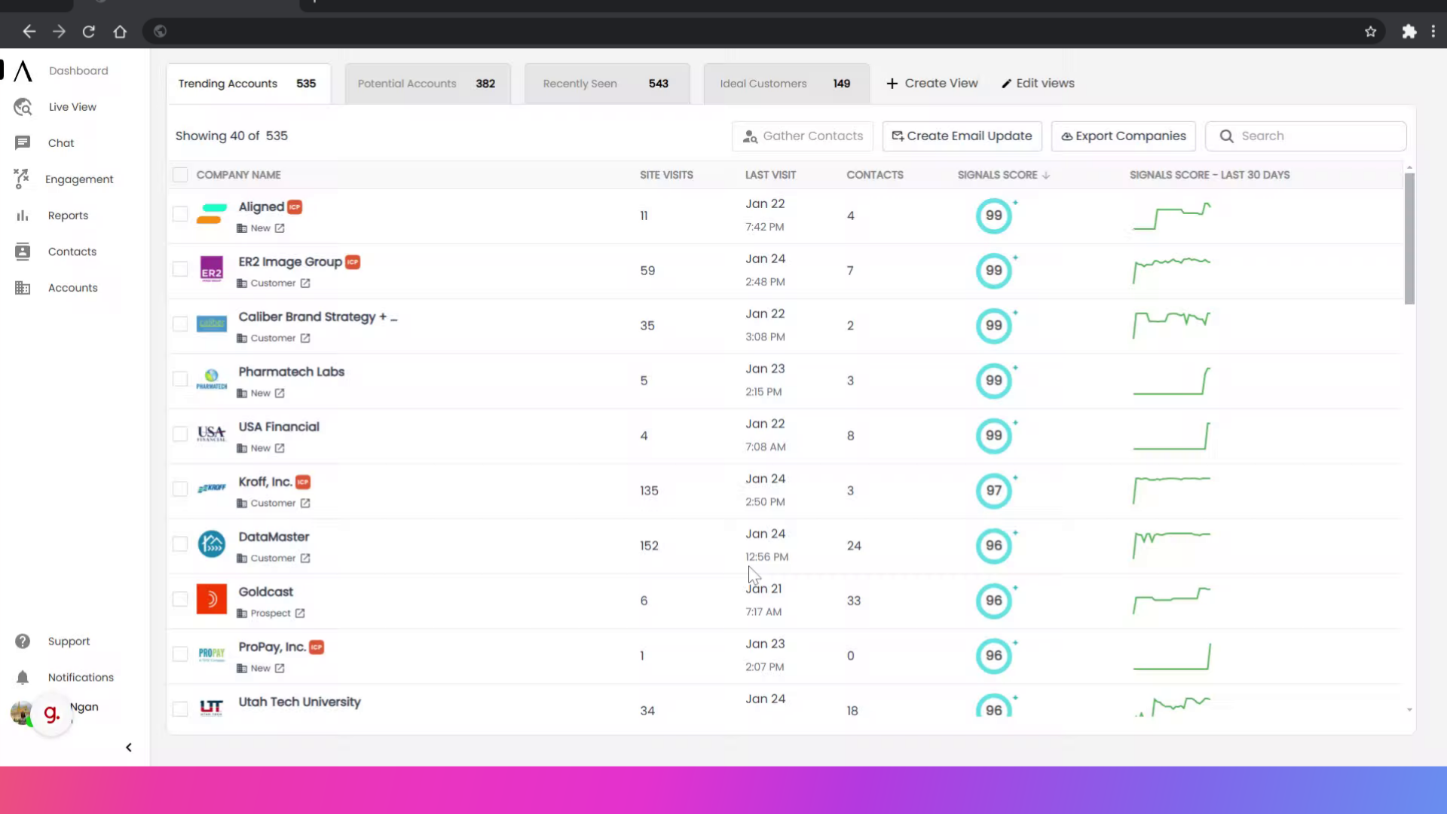Open Kroff, Inc. external link icon

click(x=305, y=503)
